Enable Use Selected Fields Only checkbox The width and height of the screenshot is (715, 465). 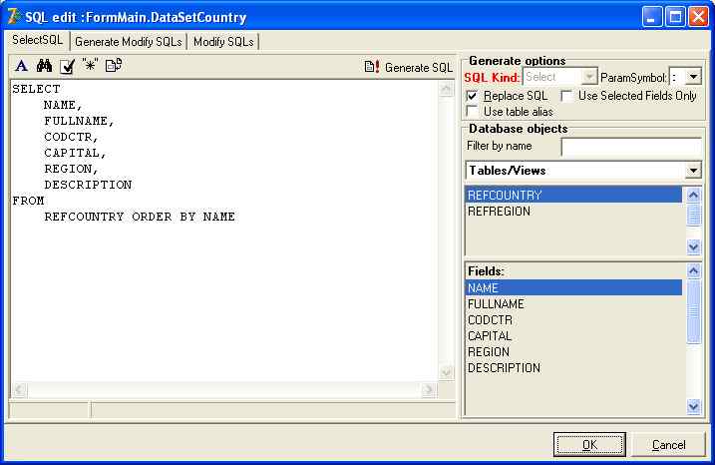(566, 96)
